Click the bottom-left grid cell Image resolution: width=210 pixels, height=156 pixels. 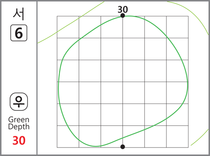[x=68, y=137]
